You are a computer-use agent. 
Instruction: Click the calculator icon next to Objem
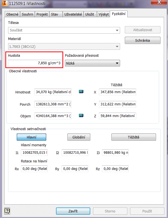pyautogui.click(x=81, y=115)
